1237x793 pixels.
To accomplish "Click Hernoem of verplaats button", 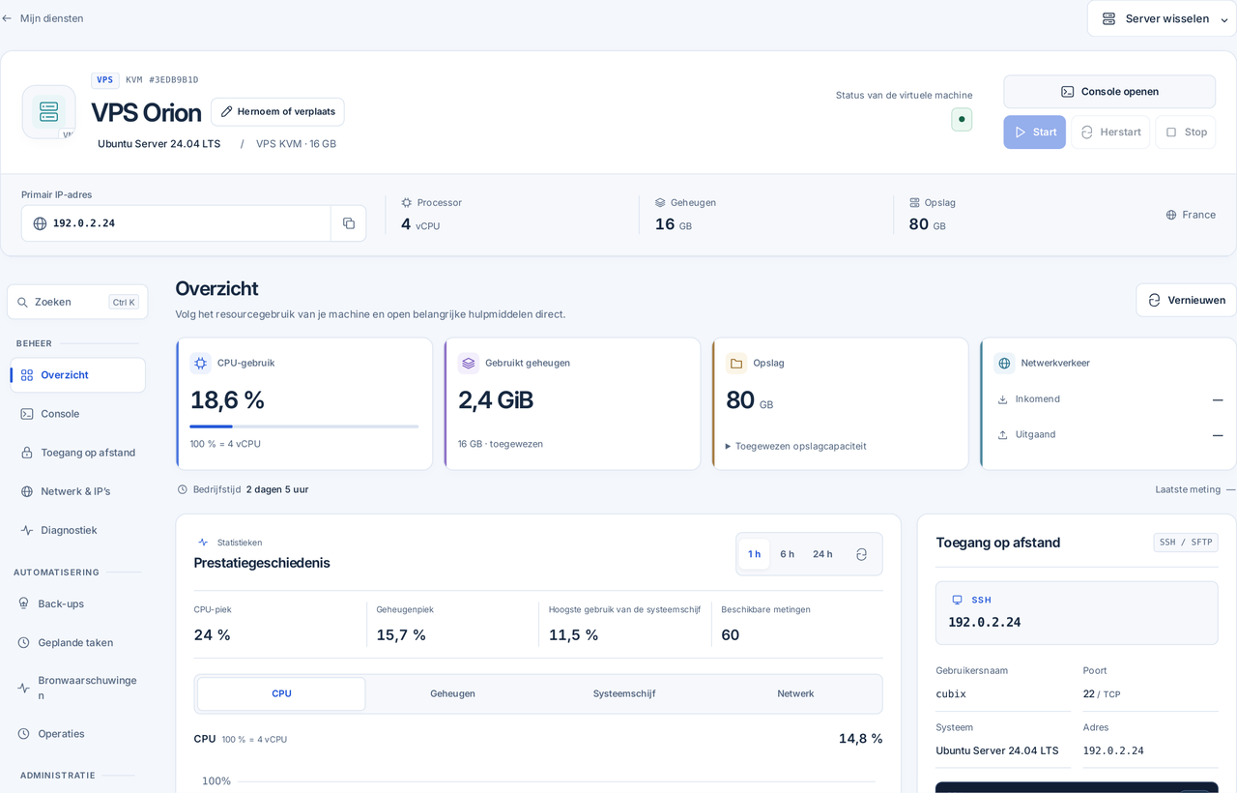I will click(x=277, y=111).
